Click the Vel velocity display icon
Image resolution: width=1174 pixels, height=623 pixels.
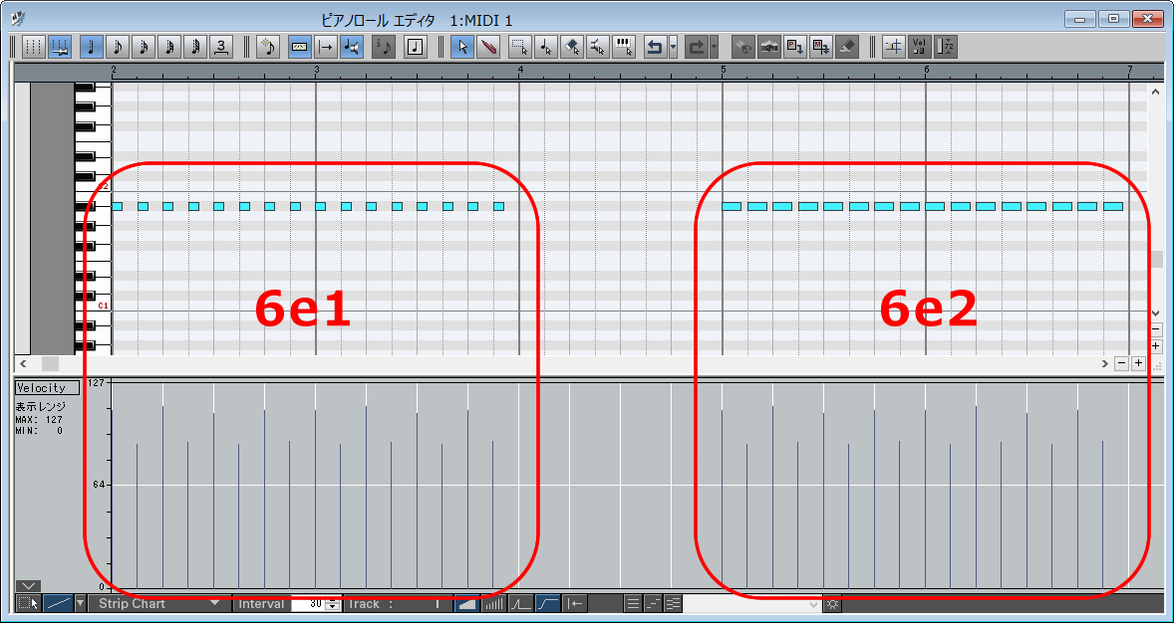tap(919, 47)
